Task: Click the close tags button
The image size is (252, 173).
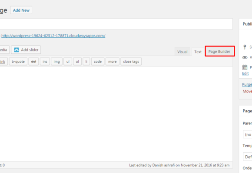Action: tap(131, 61)
